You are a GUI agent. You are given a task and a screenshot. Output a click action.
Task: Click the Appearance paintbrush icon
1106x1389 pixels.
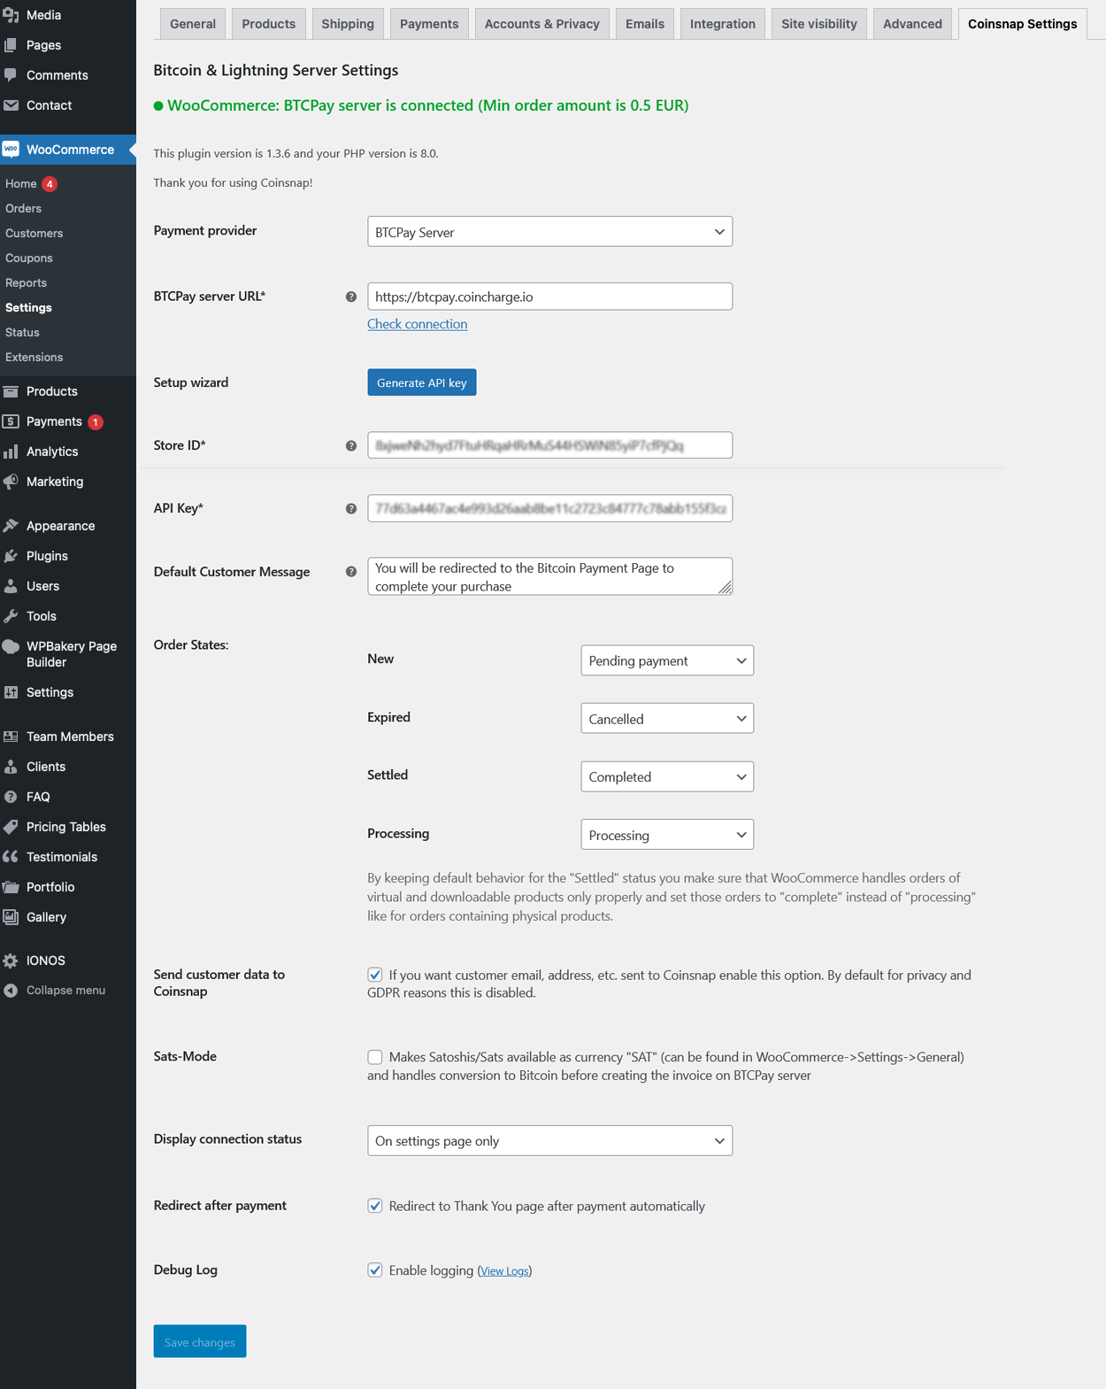(x=11, y=526)
